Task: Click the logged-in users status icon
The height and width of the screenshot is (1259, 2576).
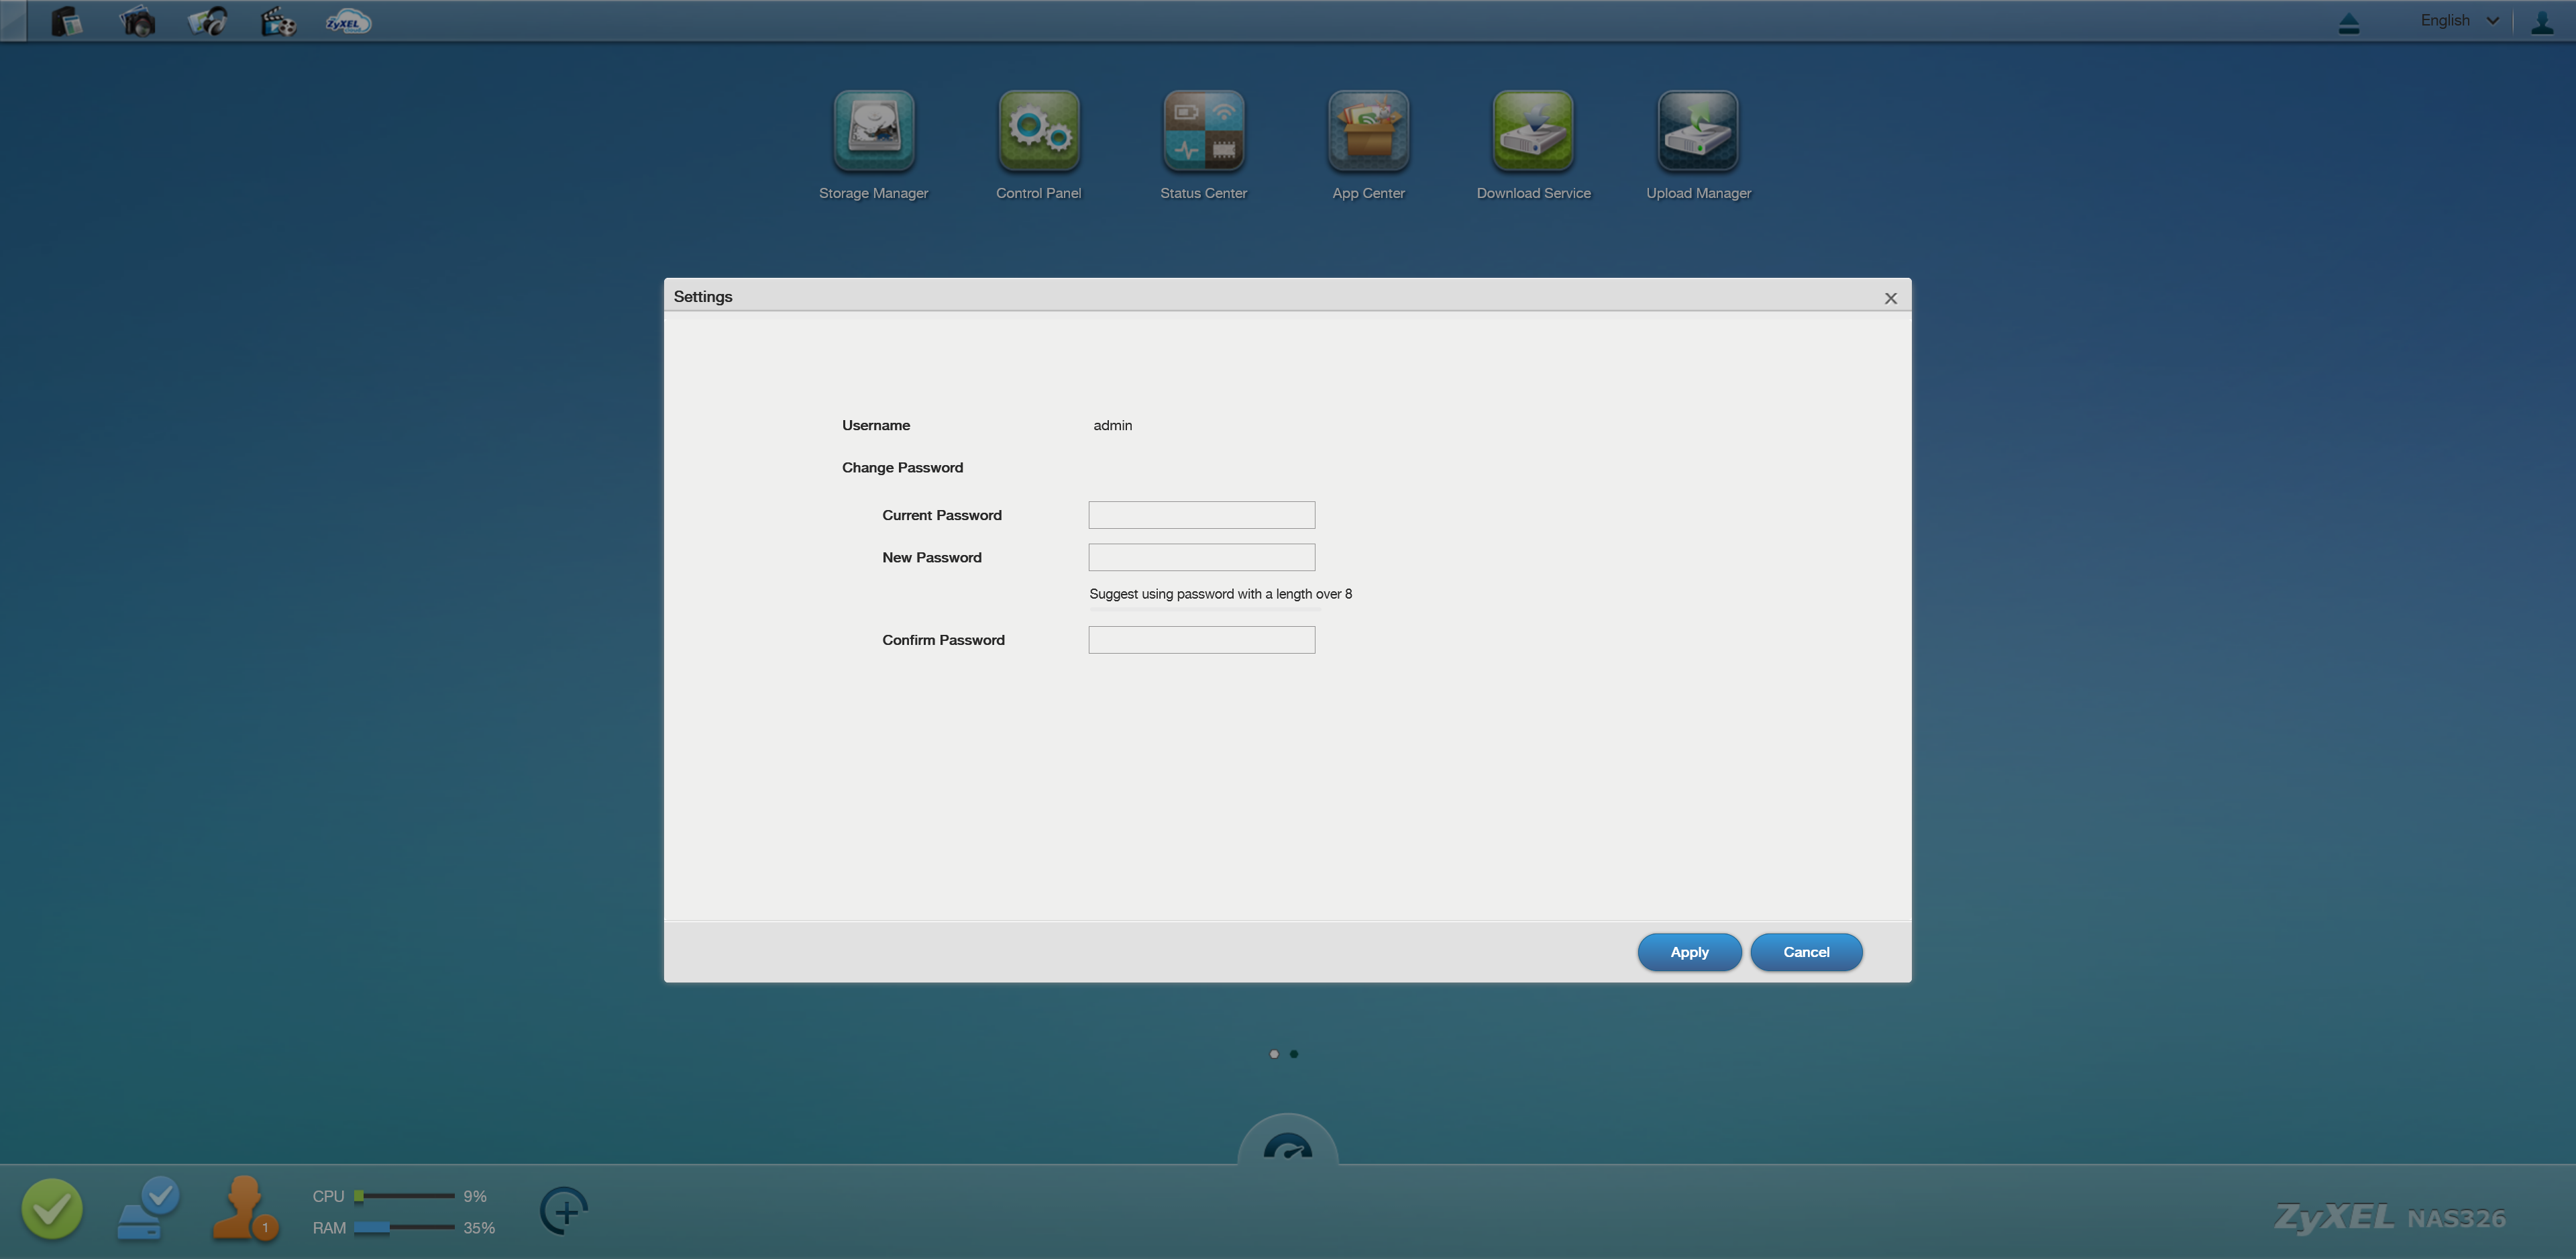Action: (243, 1208)
